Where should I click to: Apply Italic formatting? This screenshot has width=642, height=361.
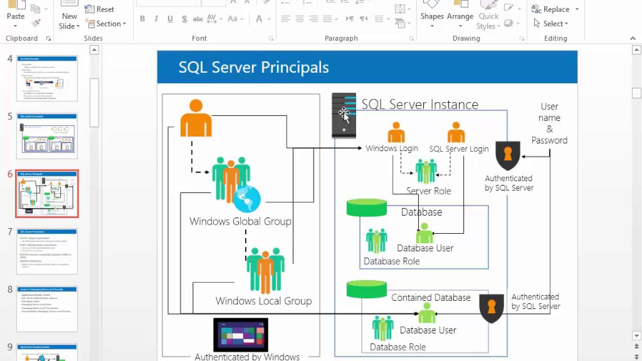(x=156, y=19)
